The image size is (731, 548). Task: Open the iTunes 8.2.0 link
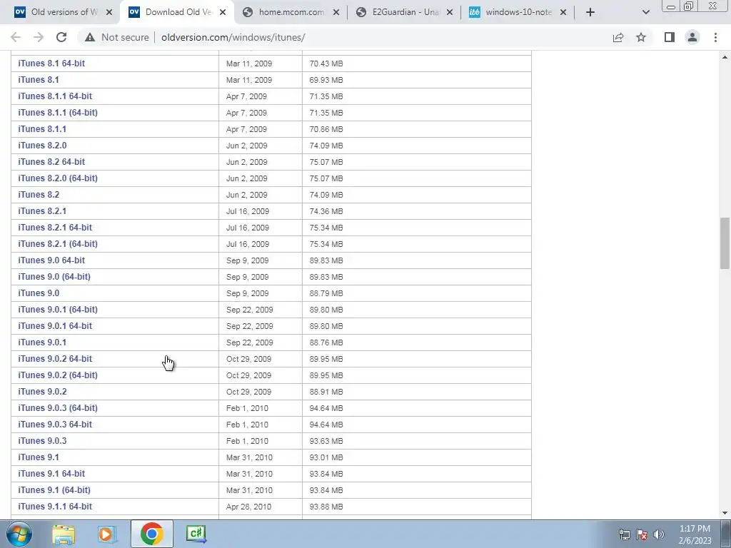pos(42,146)
